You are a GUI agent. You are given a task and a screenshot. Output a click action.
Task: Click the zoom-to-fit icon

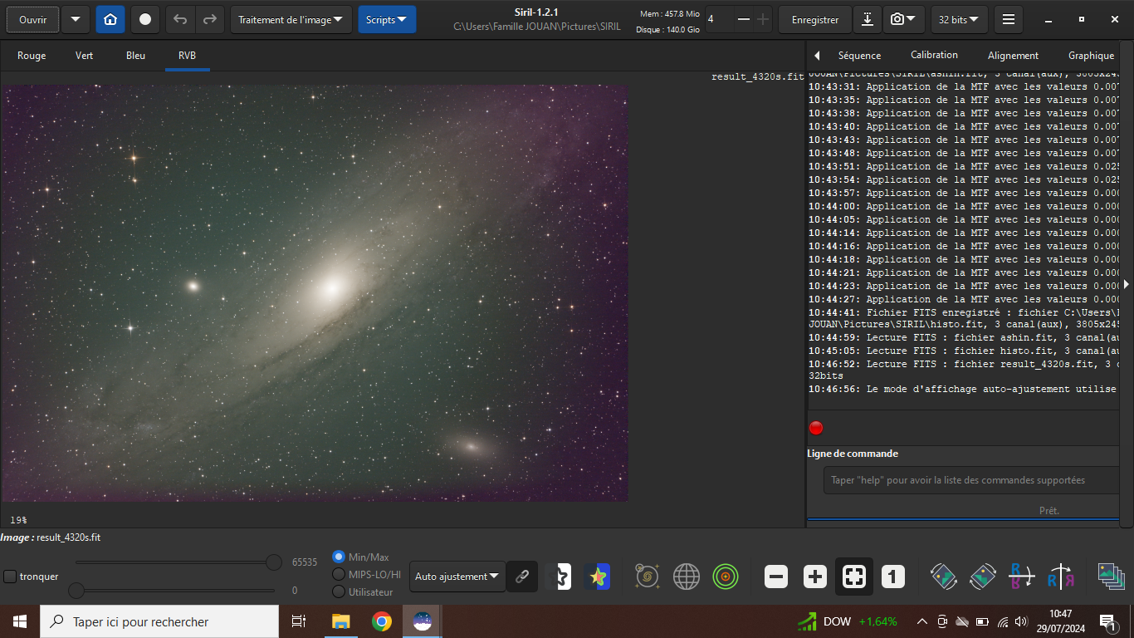[x=854, y=577]
